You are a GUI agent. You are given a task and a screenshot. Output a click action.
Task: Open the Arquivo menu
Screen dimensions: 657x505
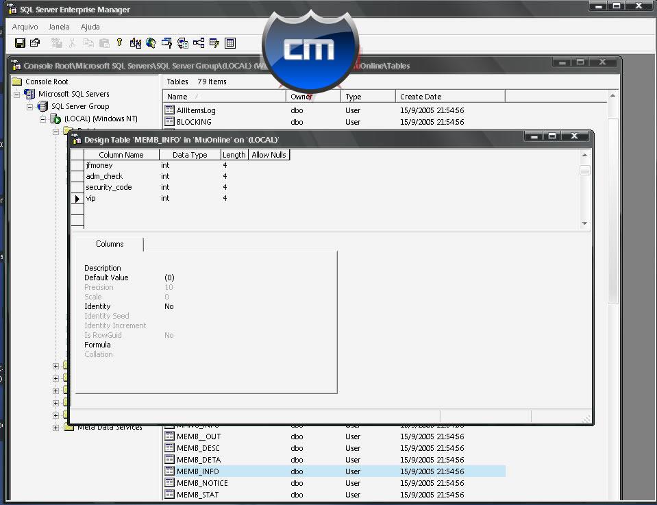[25, 27]
